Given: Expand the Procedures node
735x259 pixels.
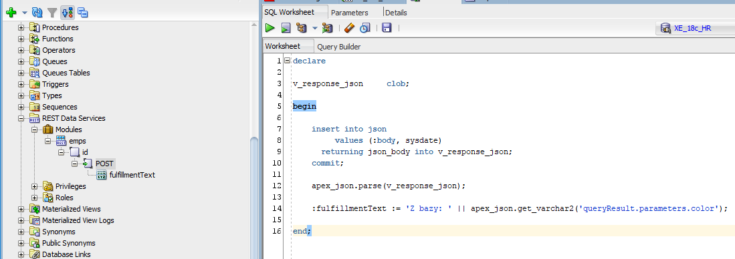Looking at the screenshot, I should click(x=21, y=27).
